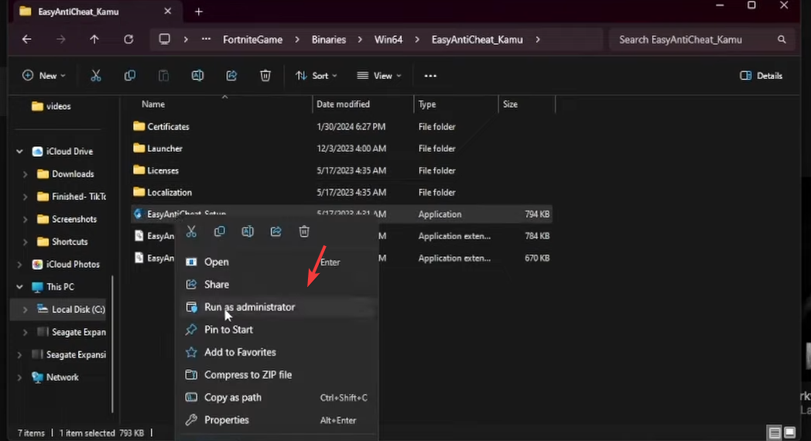Click the Delete trash icon in the toolbar
This screenshot has height=441, width=811.
click(265, 76)
